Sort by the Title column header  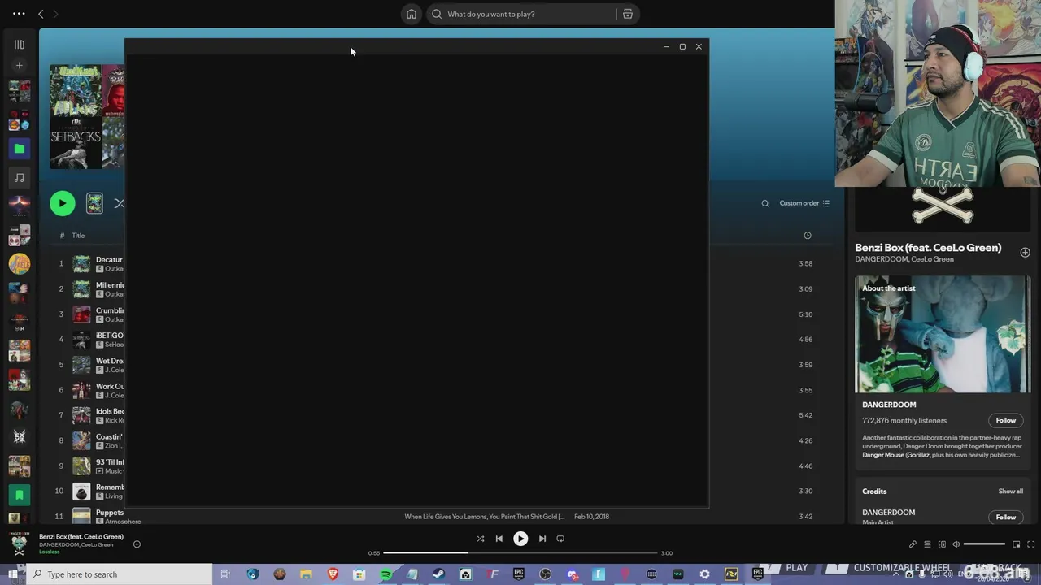(78, 236)
